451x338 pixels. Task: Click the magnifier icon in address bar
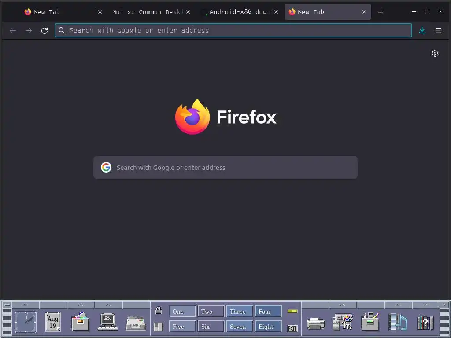tap(62, 30)
